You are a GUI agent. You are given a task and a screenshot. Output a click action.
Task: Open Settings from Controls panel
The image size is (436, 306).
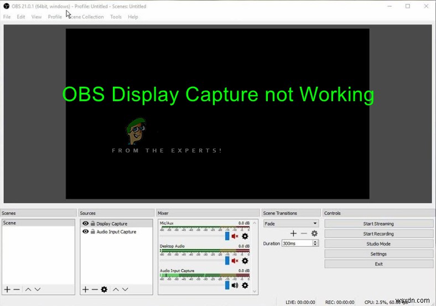click(x=378, y=254)
